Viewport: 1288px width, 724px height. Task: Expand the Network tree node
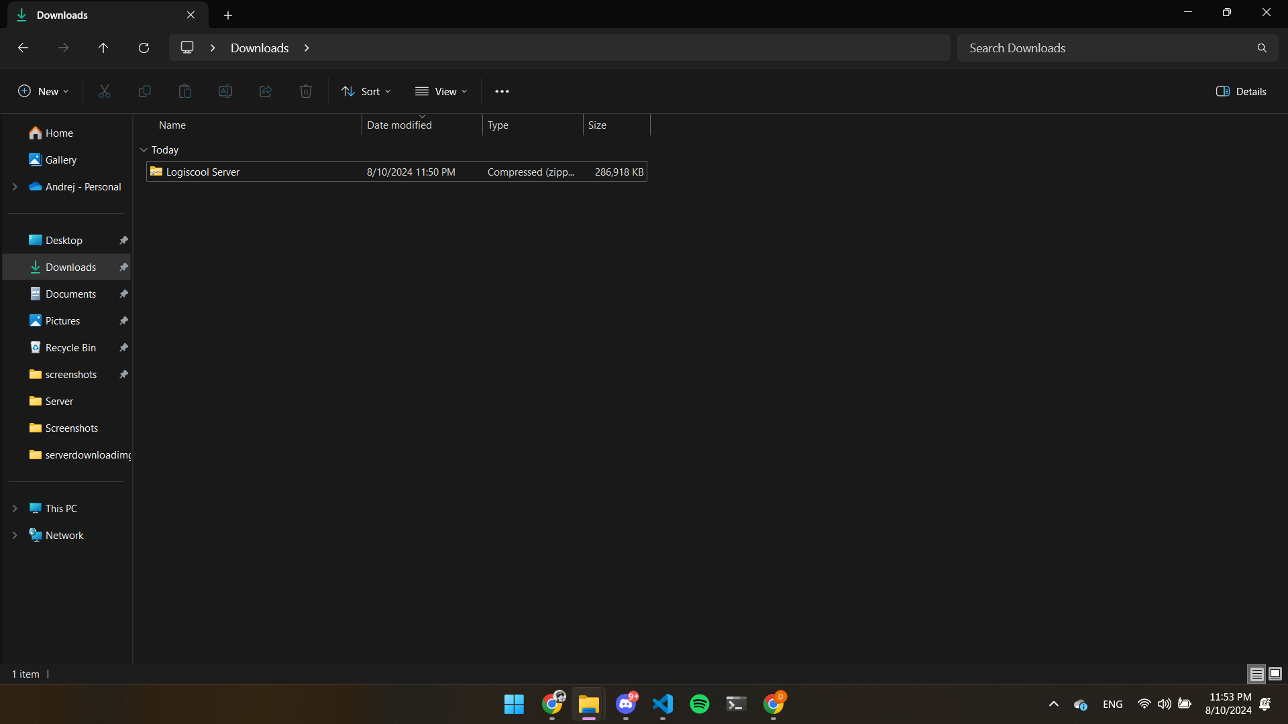[15, 536]
